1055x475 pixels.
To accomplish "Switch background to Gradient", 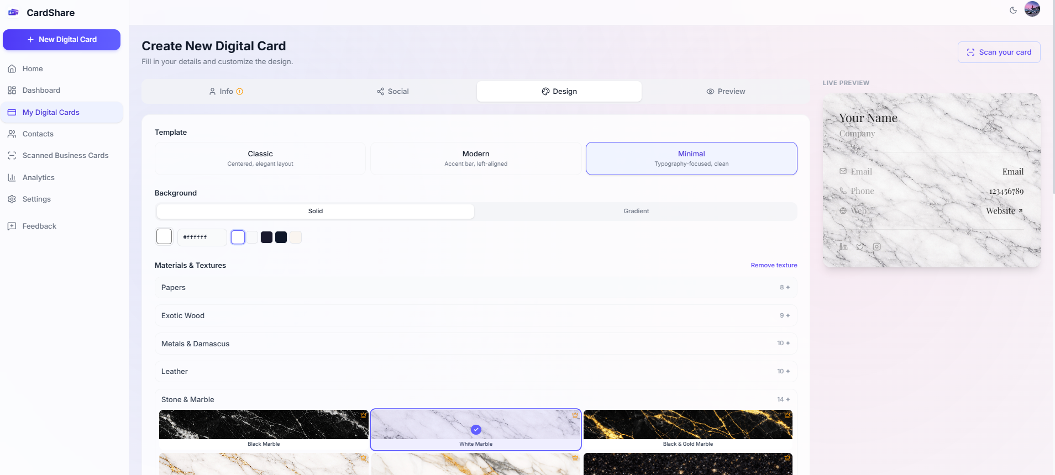I will click(x=636, y=211).
